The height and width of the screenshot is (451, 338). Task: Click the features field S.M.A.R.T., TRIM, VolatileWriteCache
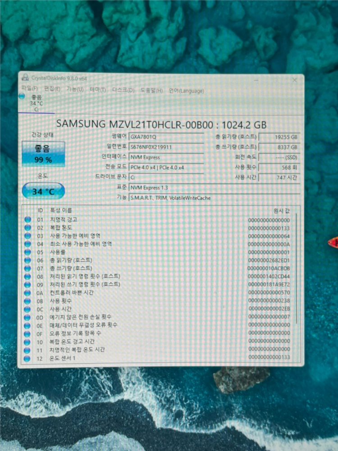215,198
